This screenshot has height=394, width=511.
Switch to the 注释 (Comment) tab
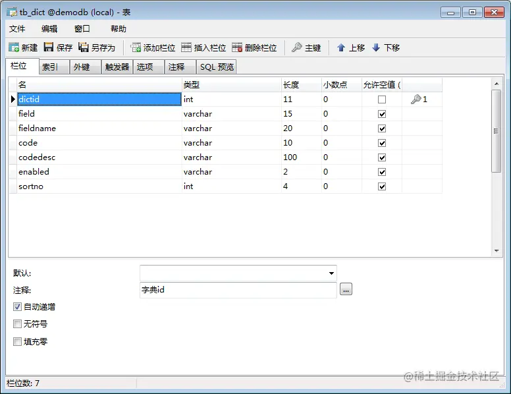pos(180,67)
